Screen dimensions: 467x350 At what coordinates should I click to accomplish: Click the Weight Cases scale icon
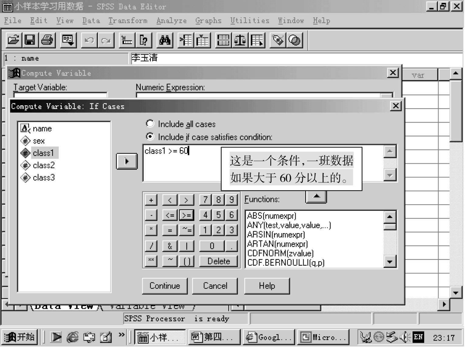tap(240, 40)
